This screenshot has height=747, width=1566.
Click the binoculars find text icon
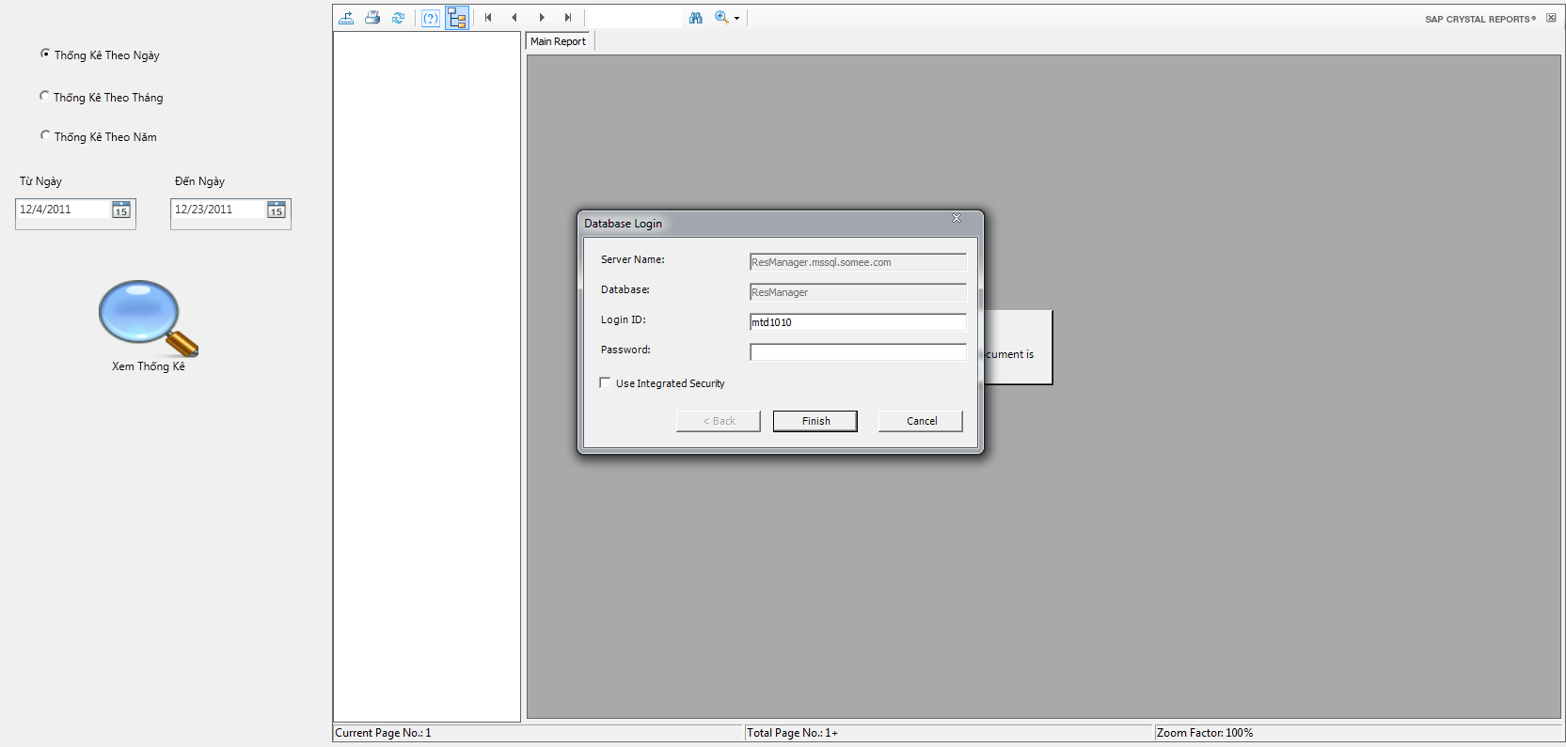point(696,18)
